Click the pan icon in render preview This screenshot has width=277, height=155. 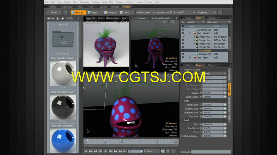115,22
